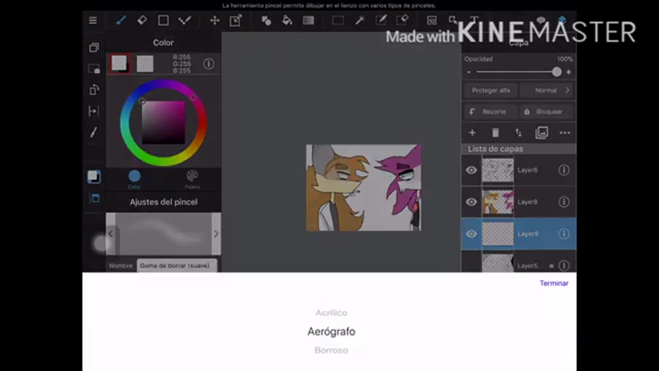This screenshot has height=371, width=659.
Task: Toggle the brush panel window icon in sidebar
Action: point(94,198)
